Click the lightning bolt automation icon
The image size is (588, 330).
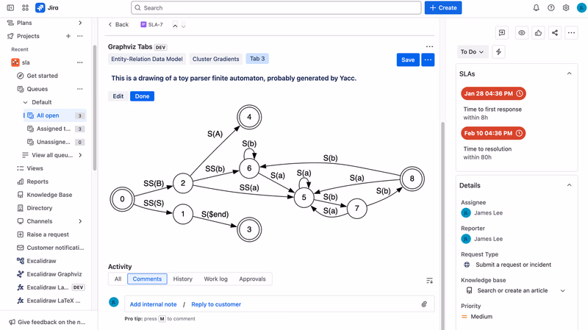(498, 51)
